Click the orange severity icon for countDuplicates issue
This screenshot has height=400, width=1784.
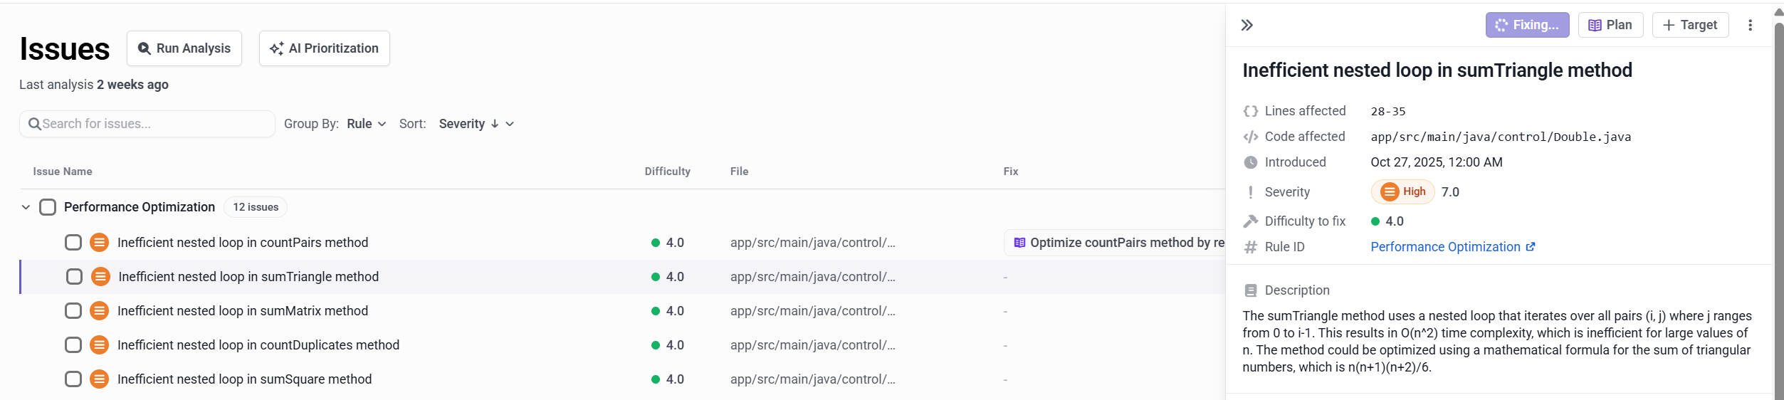(x=100, y=345)
